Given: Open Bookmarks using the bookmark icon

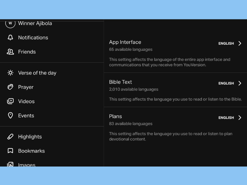Looking at the screenshot, I should click(x=10, y=151).
